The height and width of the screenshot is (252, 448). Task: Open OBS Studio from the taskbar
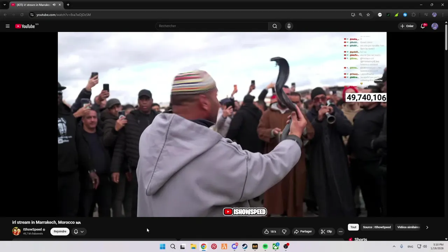286,246
